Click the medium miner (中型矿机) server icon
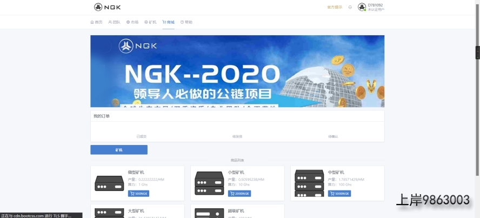This screenshot has width=480, height=218. (x=309, y=183)
